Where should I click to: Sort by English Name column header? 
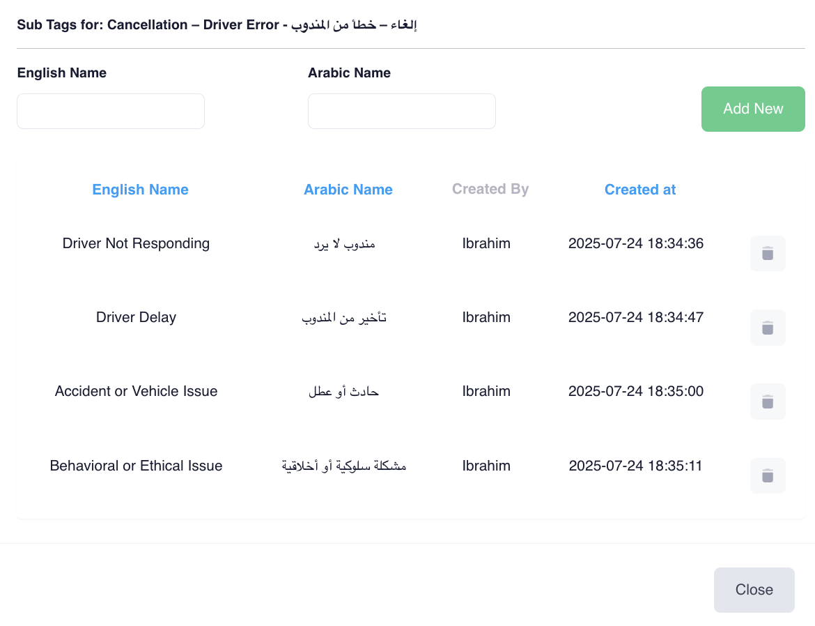click(140, 190)
